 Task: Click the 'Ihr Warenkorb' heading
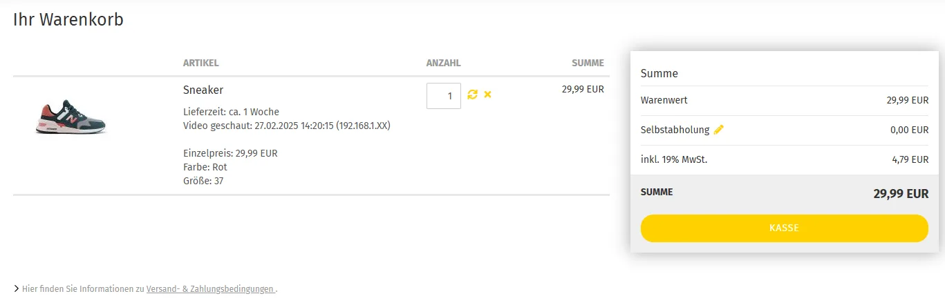pyautogui.click(x=68, y=20)
